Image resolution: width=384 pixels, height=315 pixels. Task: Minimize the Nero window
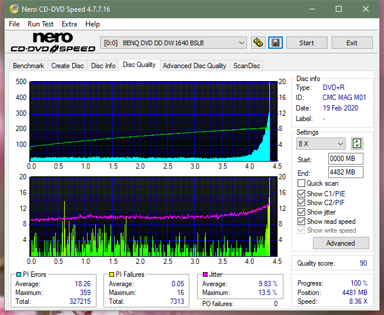click(x=312, y=9)
